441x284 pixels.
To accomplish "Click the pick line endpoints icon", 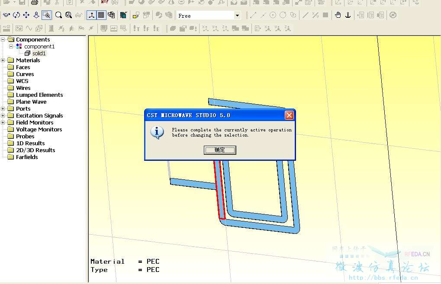I will pos(253,15).
